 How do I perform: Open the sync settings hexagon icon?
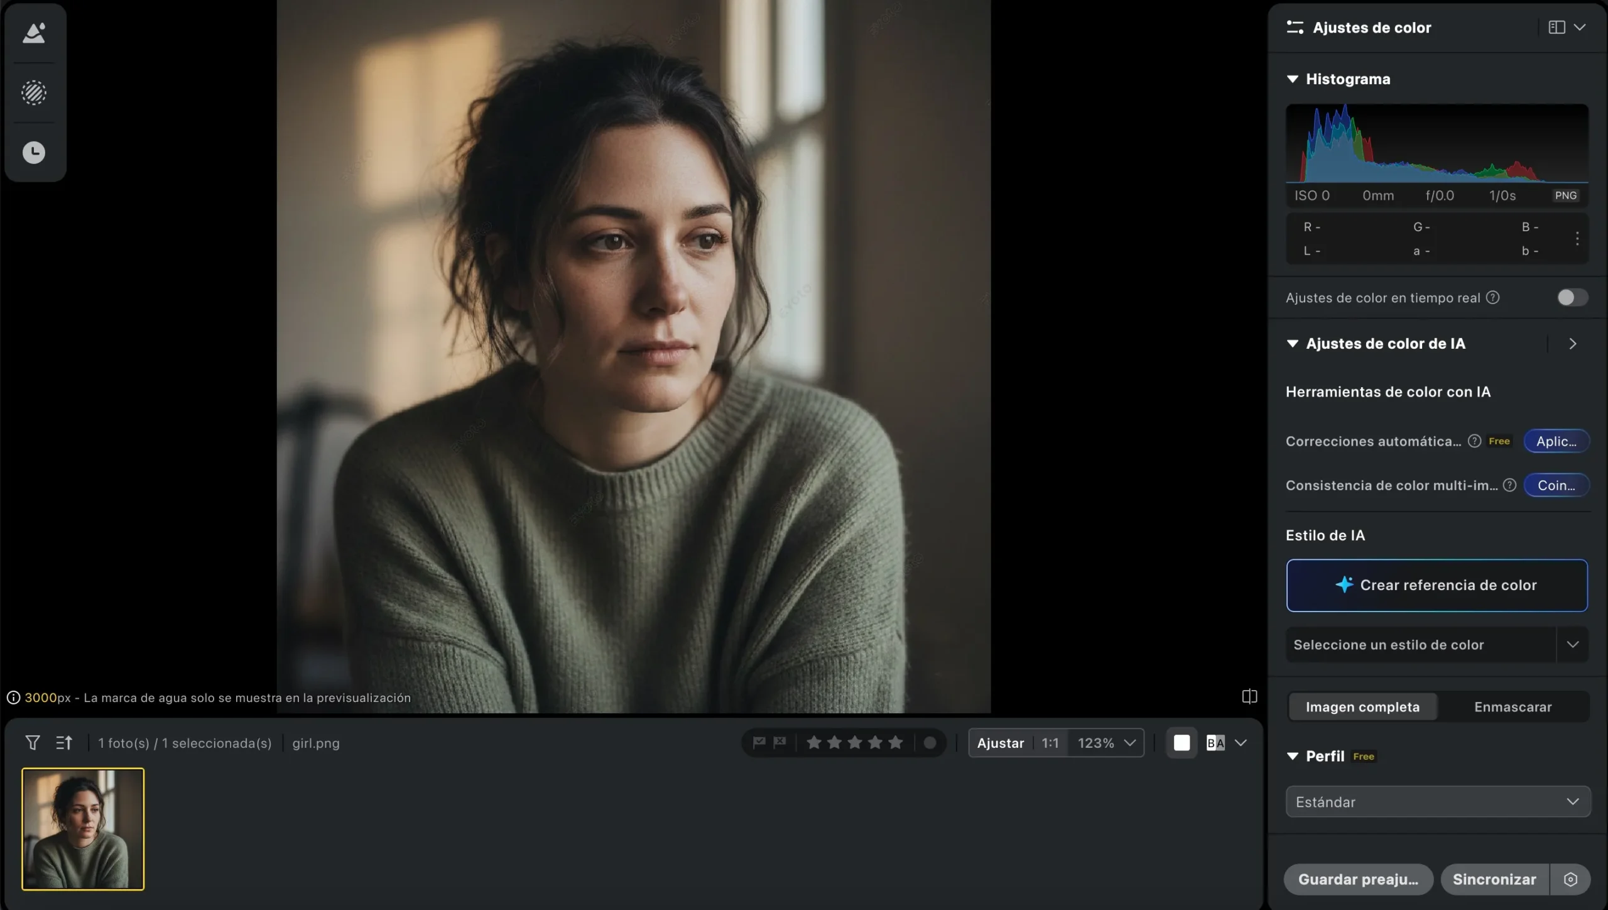(x=1570, y=879)
